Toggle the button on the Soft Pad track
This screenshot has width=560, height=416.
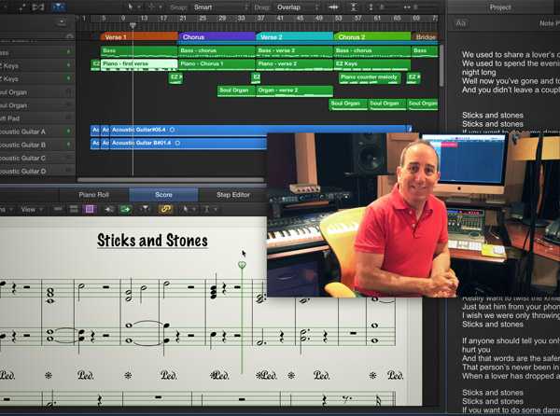(68, 118)
